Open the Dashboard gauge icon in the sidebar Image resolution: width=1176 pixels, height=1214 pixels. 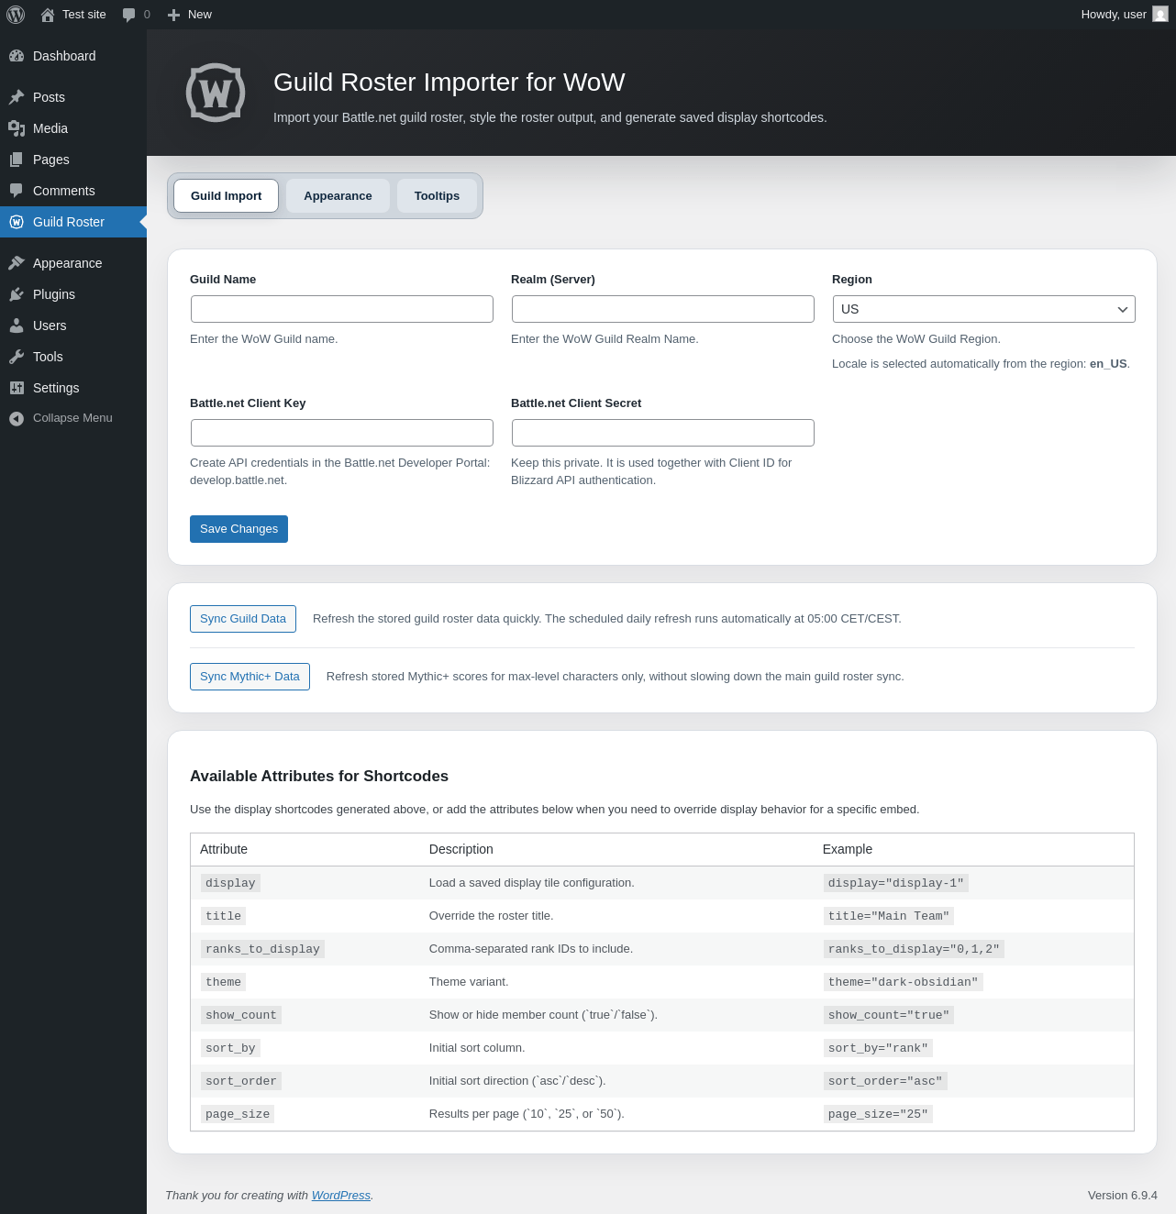coord(17,56)
